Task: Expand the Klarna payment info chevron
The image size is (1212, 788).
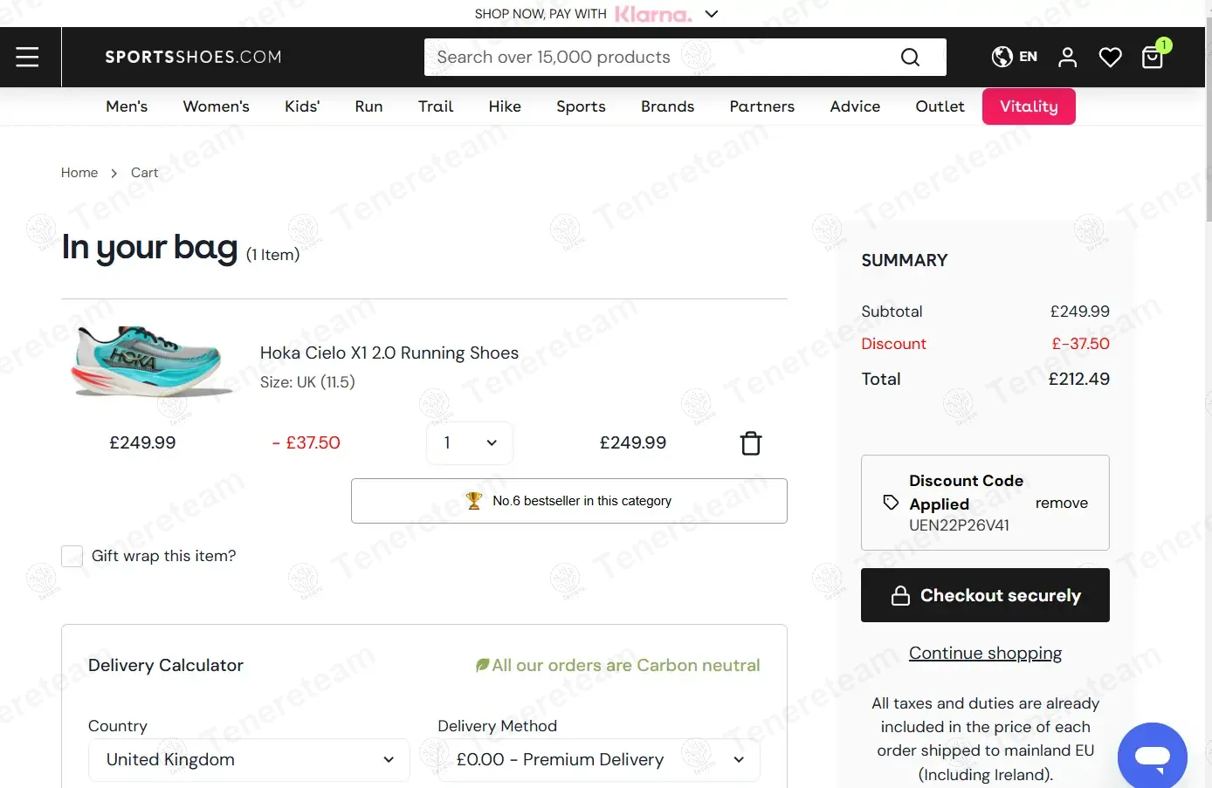Action: (712, 14)
